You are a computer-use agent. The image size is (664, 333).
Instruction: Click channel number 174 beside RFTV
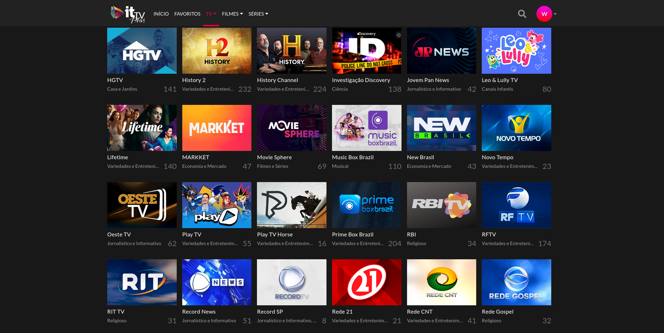pos(545,244)
